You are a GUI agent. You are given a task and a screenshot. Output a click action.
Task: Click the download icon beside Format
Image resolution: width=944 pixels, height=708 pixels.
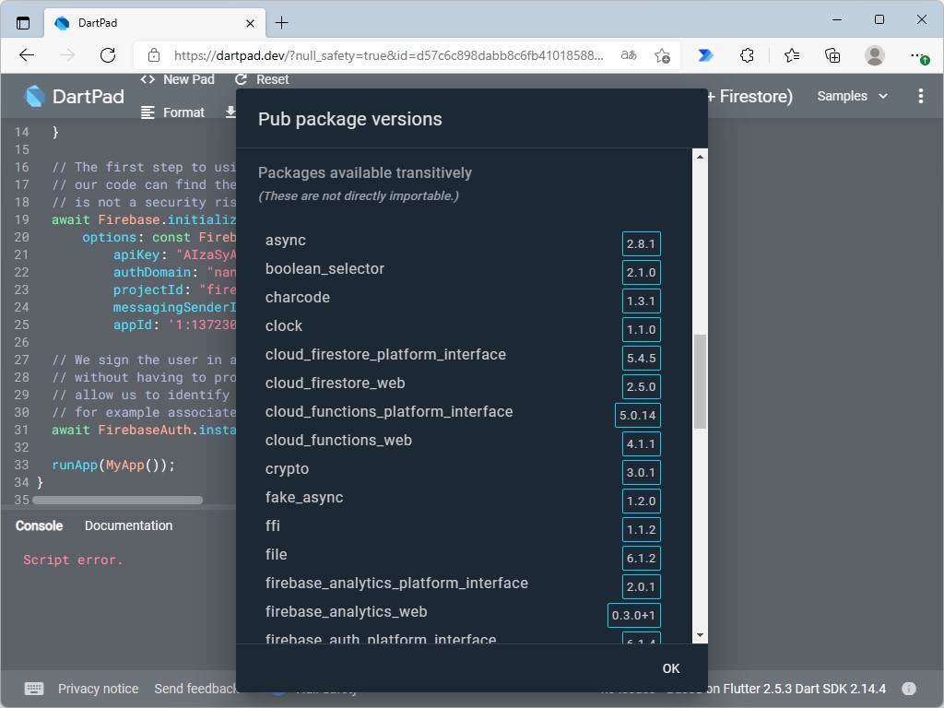(230, 112)
